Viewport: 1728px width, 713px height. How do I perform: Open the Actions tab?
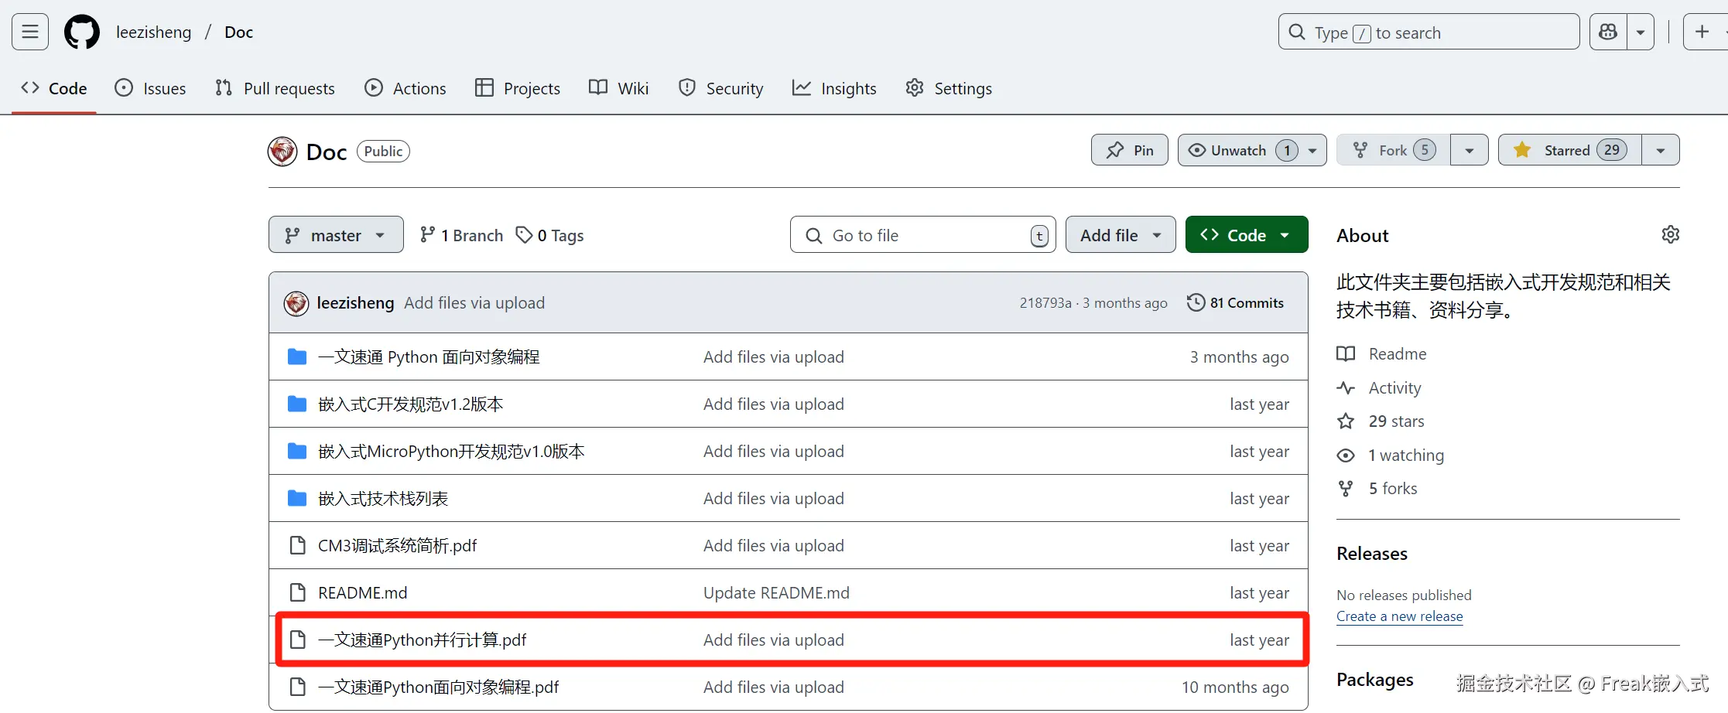click(405, 88)
